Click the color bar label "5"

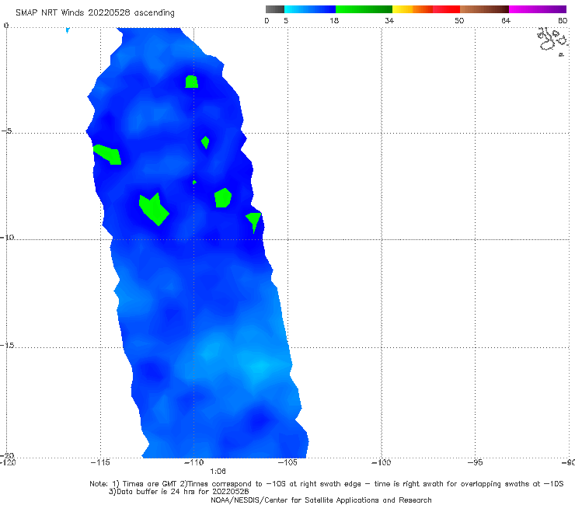[286, 20]
